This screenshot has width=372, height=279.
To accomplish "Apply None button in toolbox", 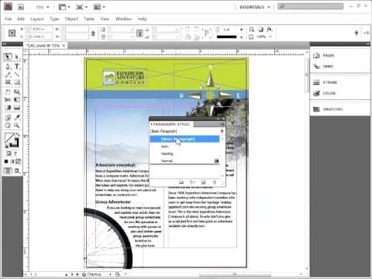I will (18, 162).
